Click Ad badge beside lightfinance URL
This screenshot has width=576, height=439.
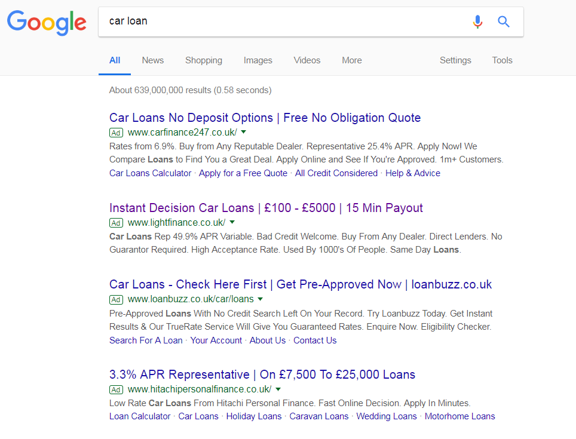tap(116, 223)
